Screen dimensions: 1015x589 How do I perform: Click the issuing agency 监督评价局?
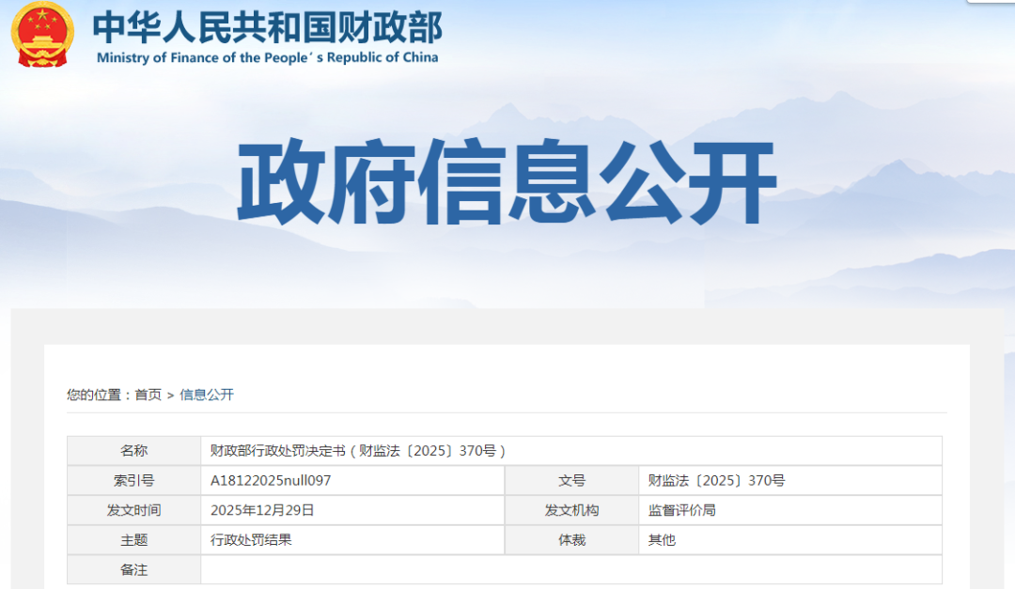681,510
